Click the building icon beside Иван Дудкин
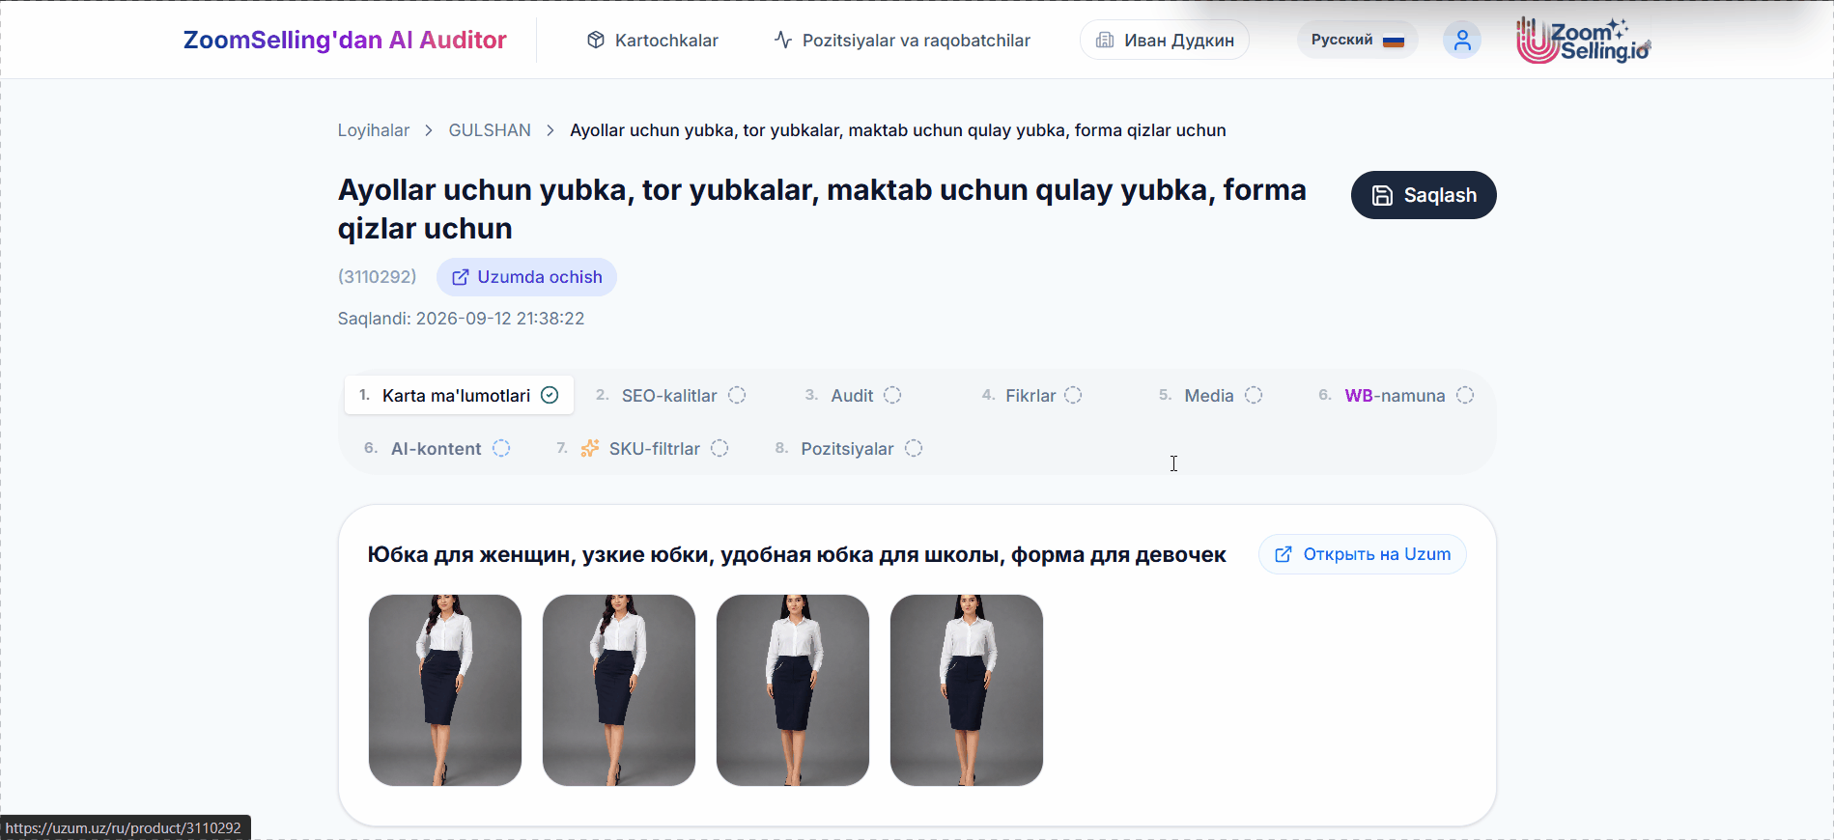The image size is (1834, 840). (1105, 40)
